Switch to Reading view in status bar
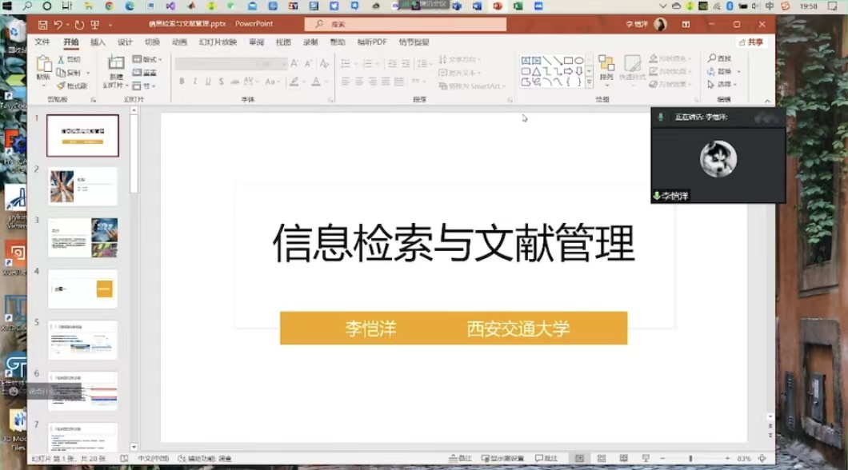The image size is (848, 470). (x=623, y=459)
